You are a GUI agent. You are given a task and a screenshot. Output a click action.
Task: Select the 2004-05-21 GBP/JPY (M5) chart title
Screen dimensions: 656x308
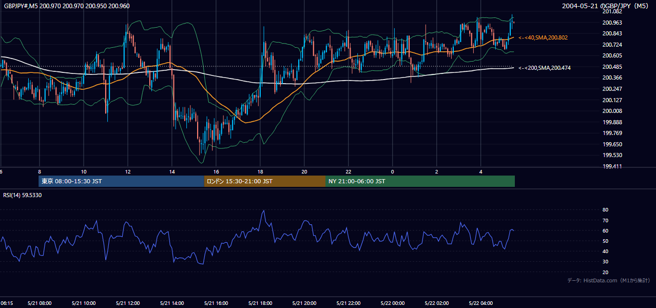point(606,6)
